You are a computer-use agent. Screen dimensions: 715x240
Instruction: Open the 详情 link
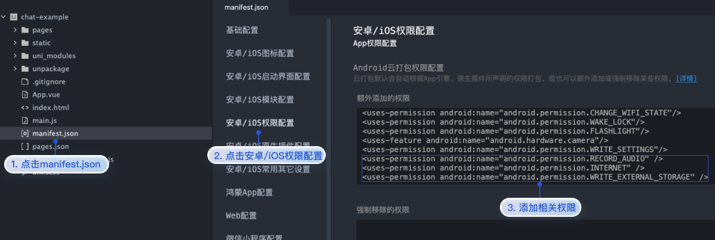686,78
